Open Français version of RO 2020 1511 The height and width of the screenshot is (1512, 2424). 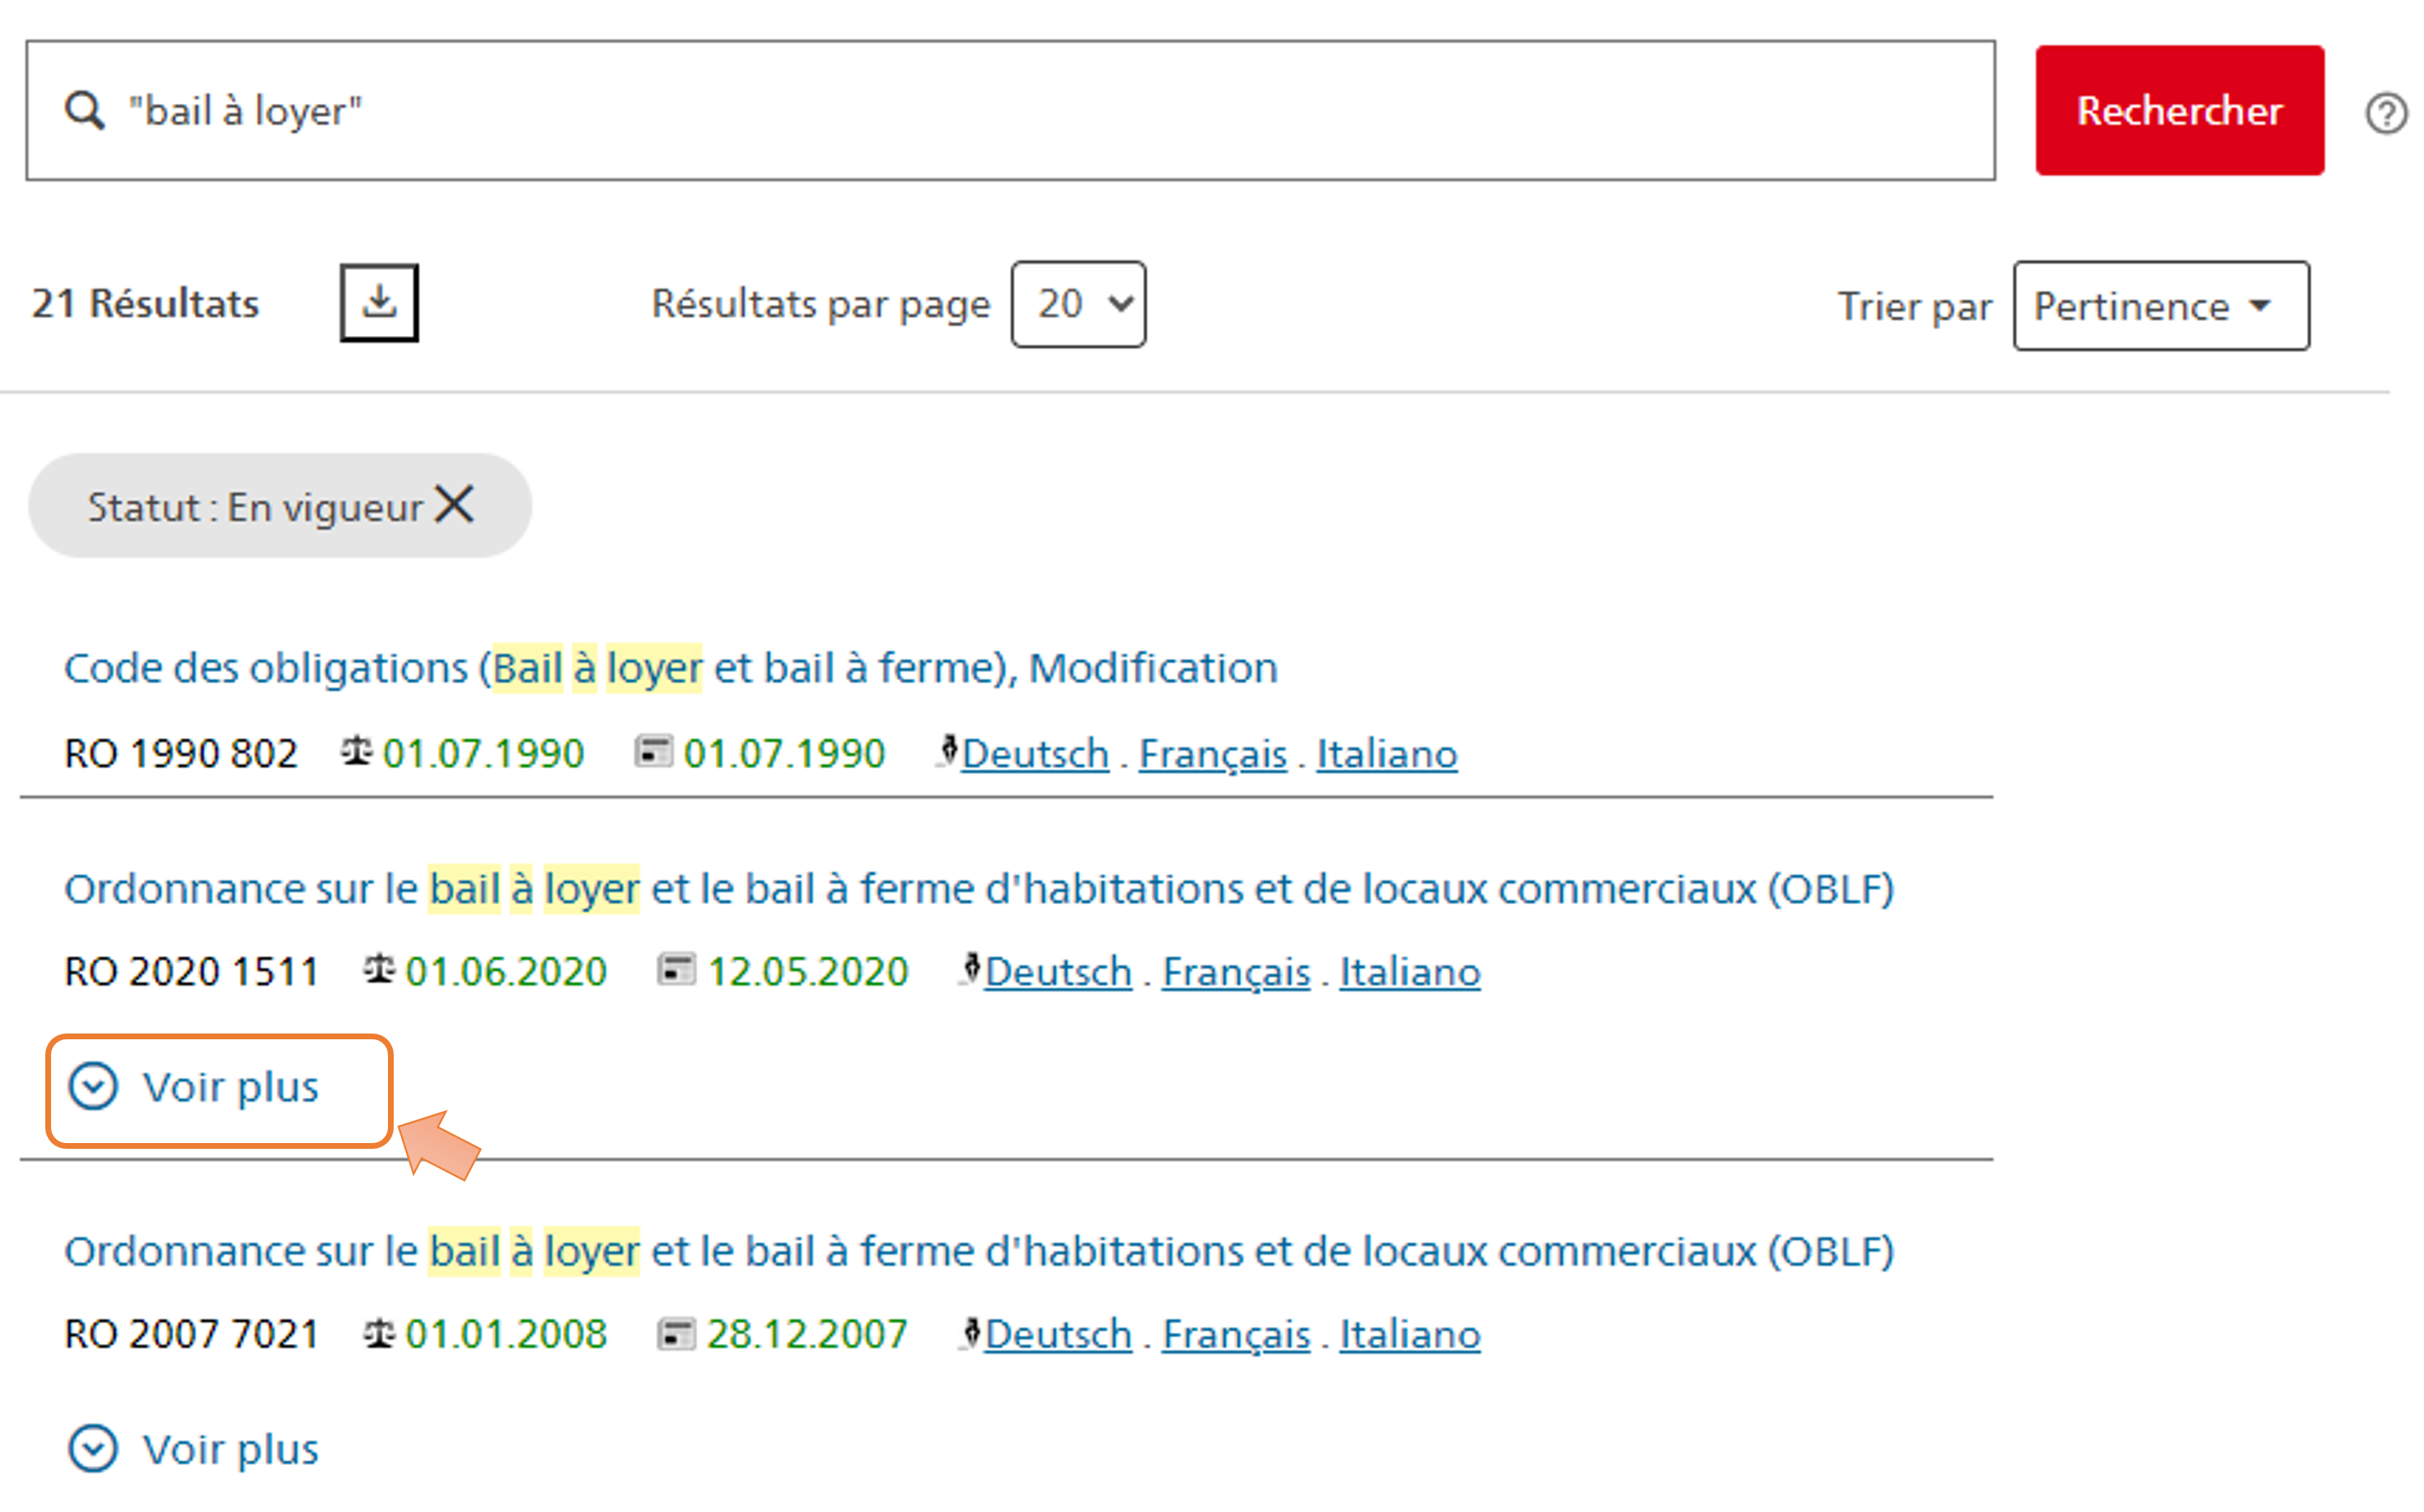coord(1235,972)
